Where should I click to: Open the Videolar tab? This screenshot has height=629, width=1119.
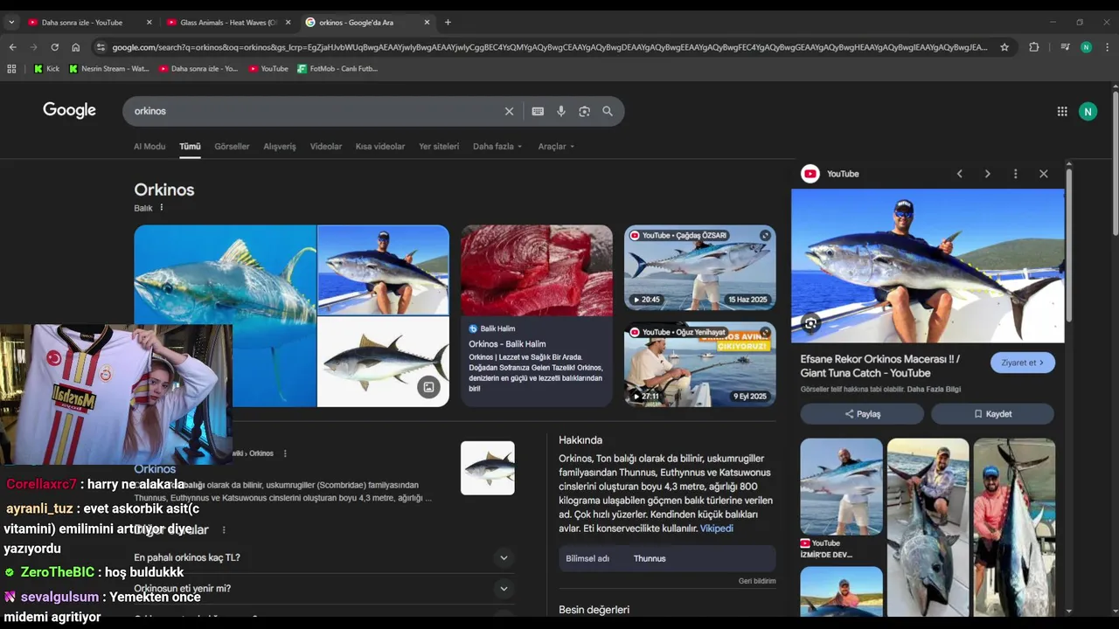pos(326,147)
